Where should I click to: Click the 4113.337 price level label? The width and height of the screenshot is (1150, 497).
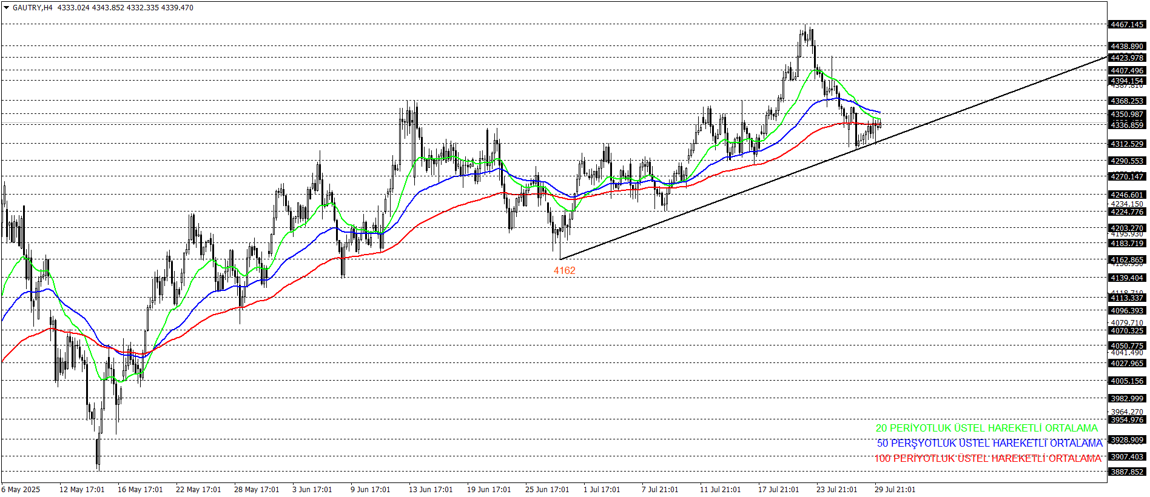pyautogui.click(x=1127, y=298)
